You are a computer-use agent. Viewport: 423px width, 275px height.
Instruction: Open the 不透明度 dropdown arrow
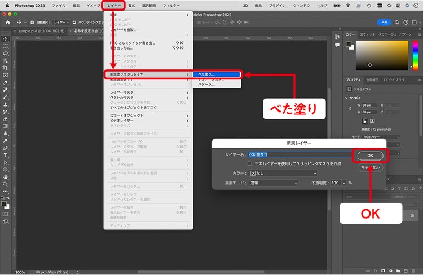tap(344, 183)
